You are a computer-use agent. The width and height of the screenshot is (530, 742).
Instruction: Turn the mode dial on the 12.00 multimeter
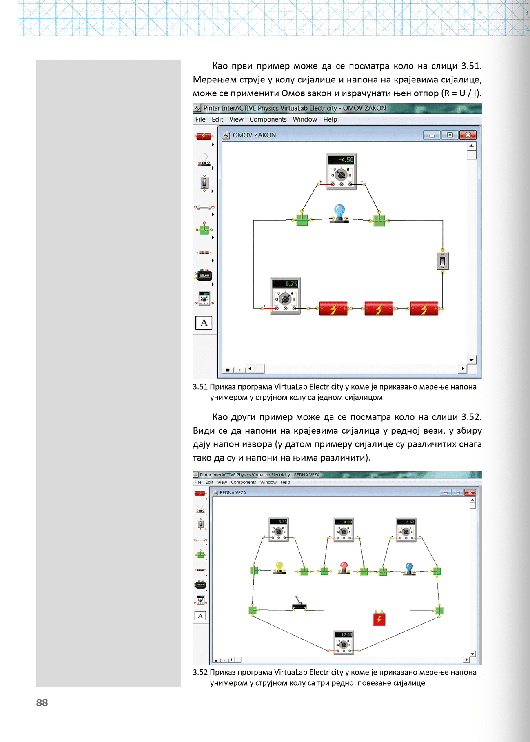click(x=344, y=645)
